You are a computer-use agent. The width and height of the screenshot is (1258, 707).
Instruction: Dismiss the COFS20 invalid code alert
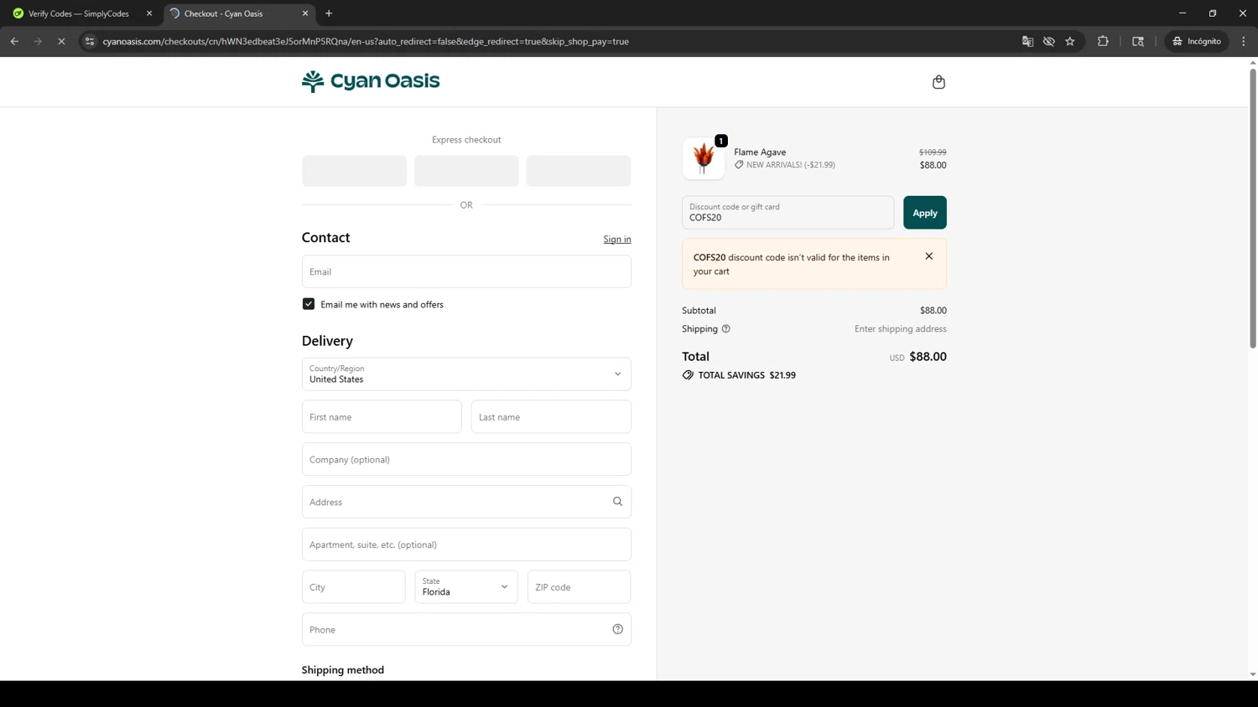[x=928, y=256]
